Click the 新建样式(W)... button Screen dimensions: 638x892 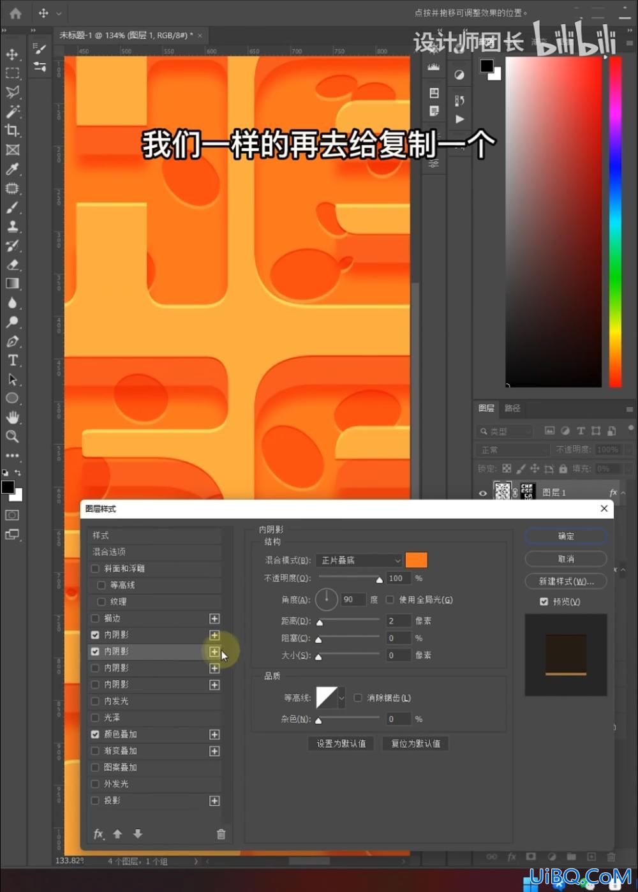pos(566,581)
